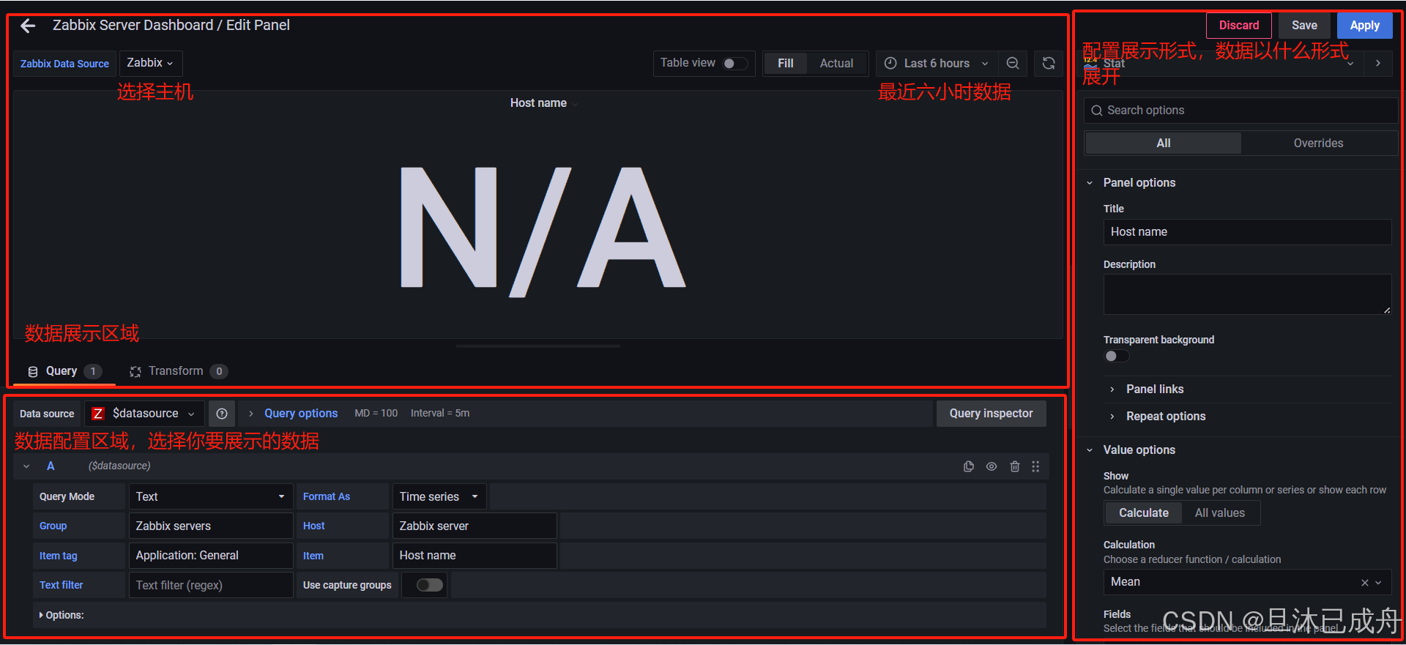Screen dimensions: 1406x645
Task: Open Format As Time series dropdown
Action: (439, 497)
